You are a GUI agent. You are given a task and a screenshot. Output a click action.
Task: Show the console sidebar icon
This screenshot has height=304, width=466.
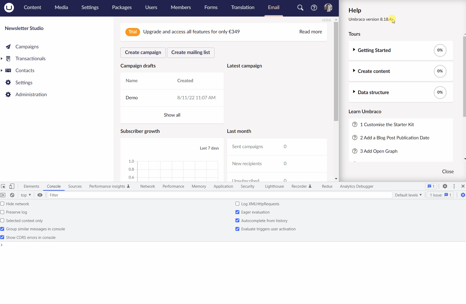pyautogui.click(x=3, y=195)
